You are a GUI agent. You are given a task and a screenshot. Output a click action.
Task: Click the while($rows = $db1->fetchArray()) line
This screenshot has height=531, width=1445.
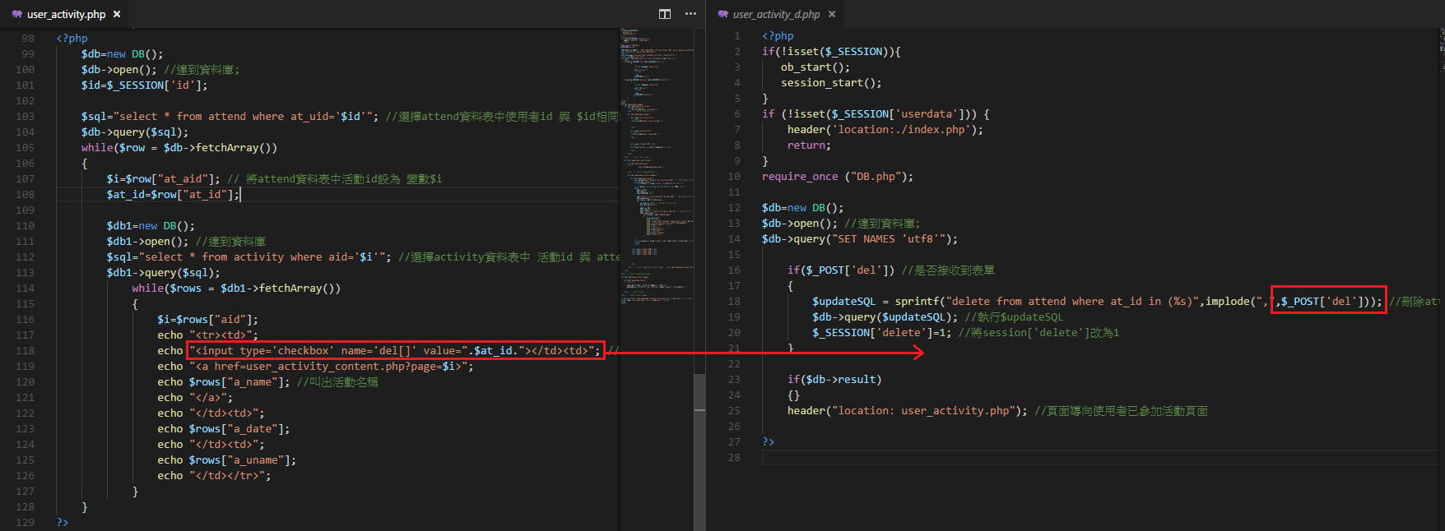[x=236, y=289]
